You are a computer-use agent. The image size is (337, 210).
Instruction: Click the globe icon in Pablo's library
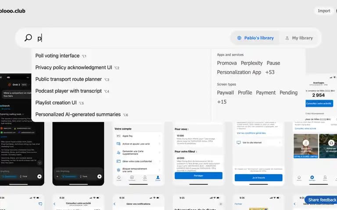(x=239, y=38)
